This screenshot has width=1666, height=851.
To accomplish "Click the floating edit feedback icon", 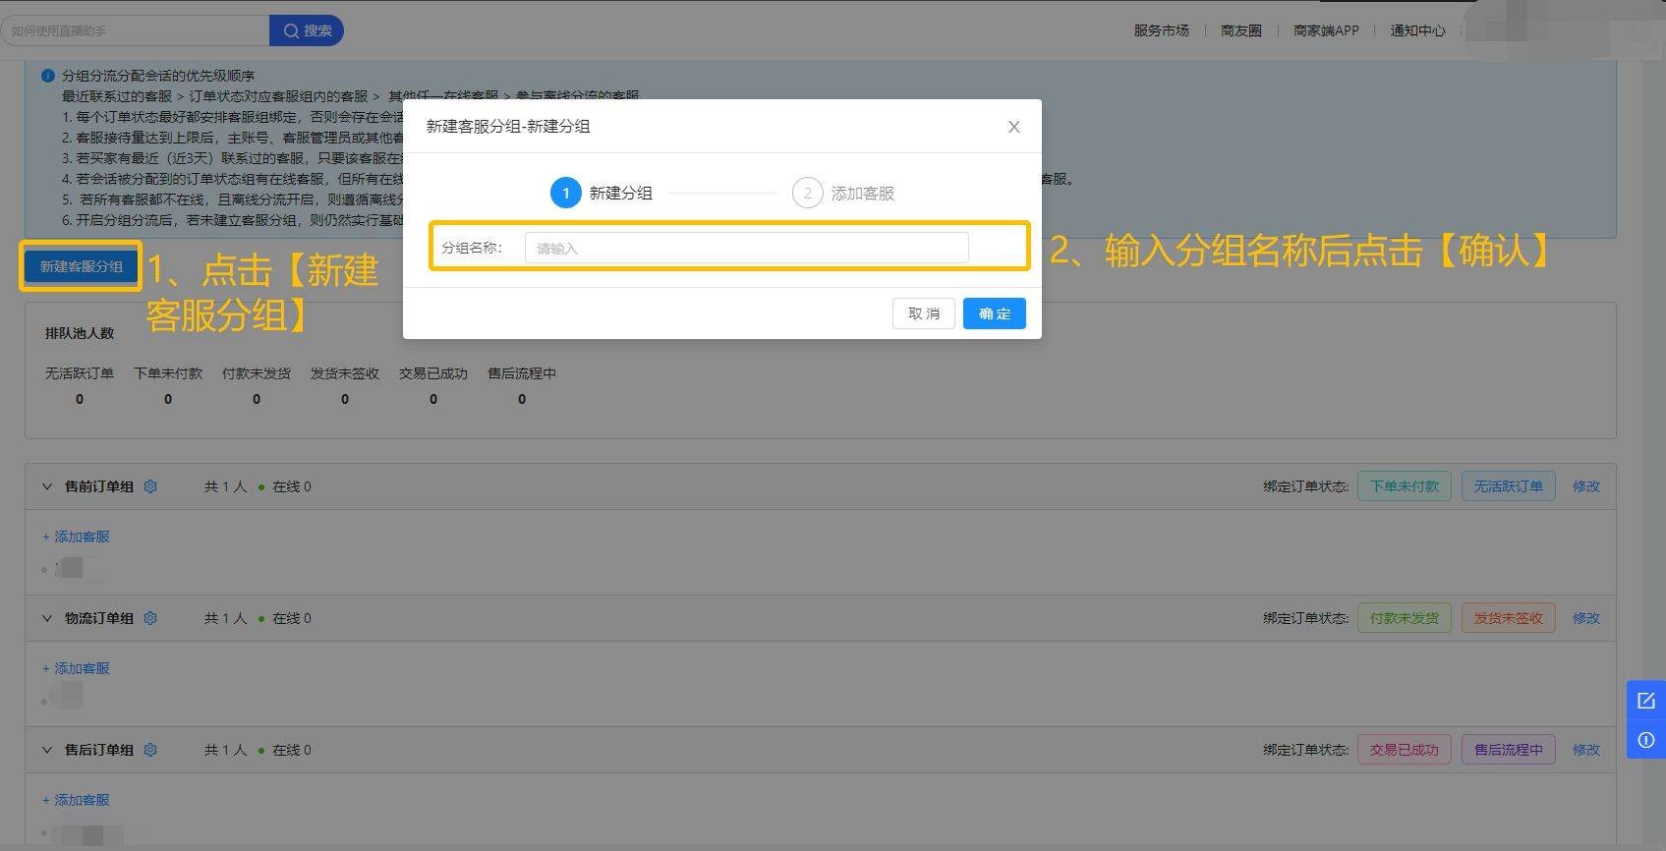I will [1646, 701].
